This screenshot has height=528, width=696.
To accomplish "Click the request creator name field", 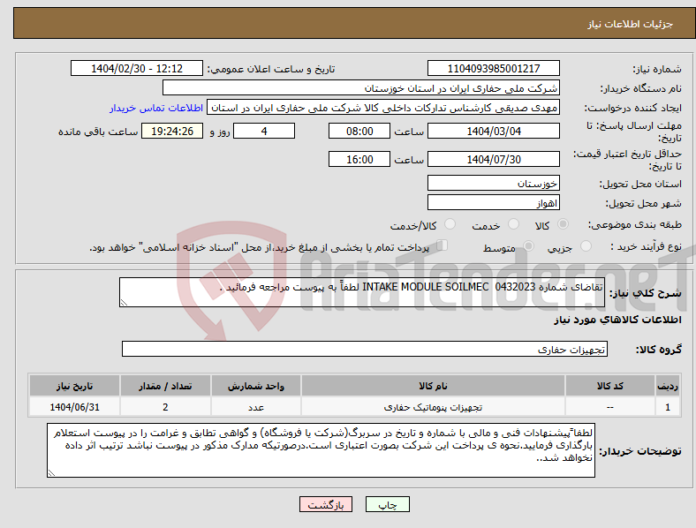I will tap(383, 108).
